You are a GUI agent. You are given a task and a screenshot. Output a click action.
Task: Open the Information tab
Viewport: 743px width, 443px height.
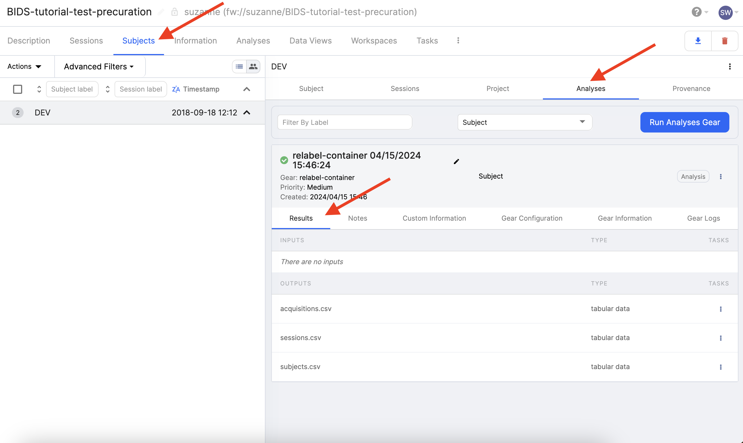[x=196, y=41]
